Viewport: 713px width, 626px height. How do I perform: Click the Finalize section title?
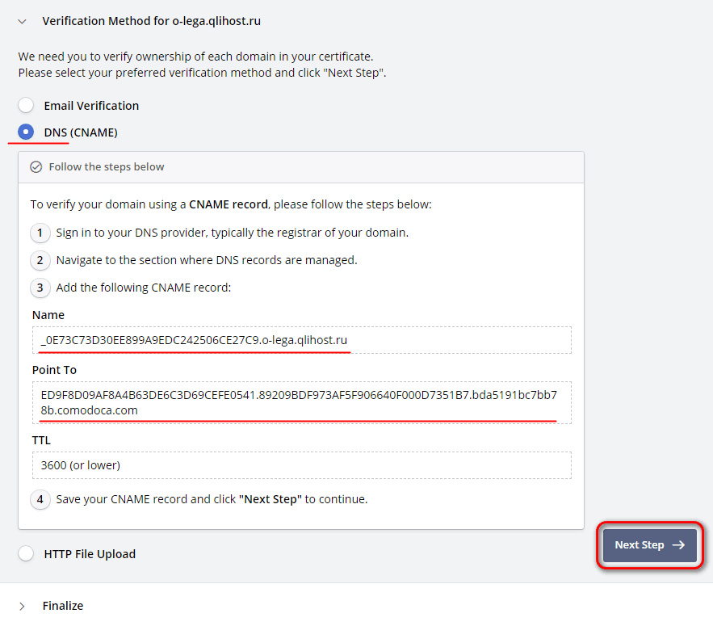pyautogui.click(x=63, y=606)
